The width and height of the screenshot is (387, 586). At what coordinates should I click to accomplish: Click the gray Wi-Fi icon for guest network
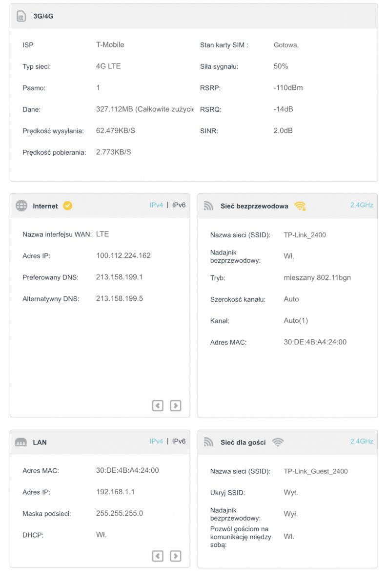(x=278, y=442)
